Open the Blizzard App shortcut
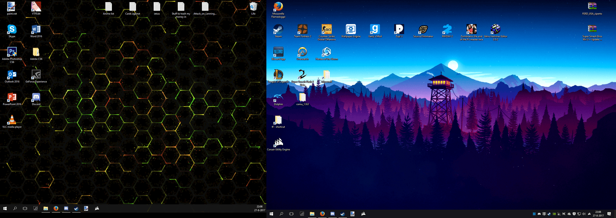Image resolution: width=616 pixels, height=218 pixels. (x=278, y=52)
